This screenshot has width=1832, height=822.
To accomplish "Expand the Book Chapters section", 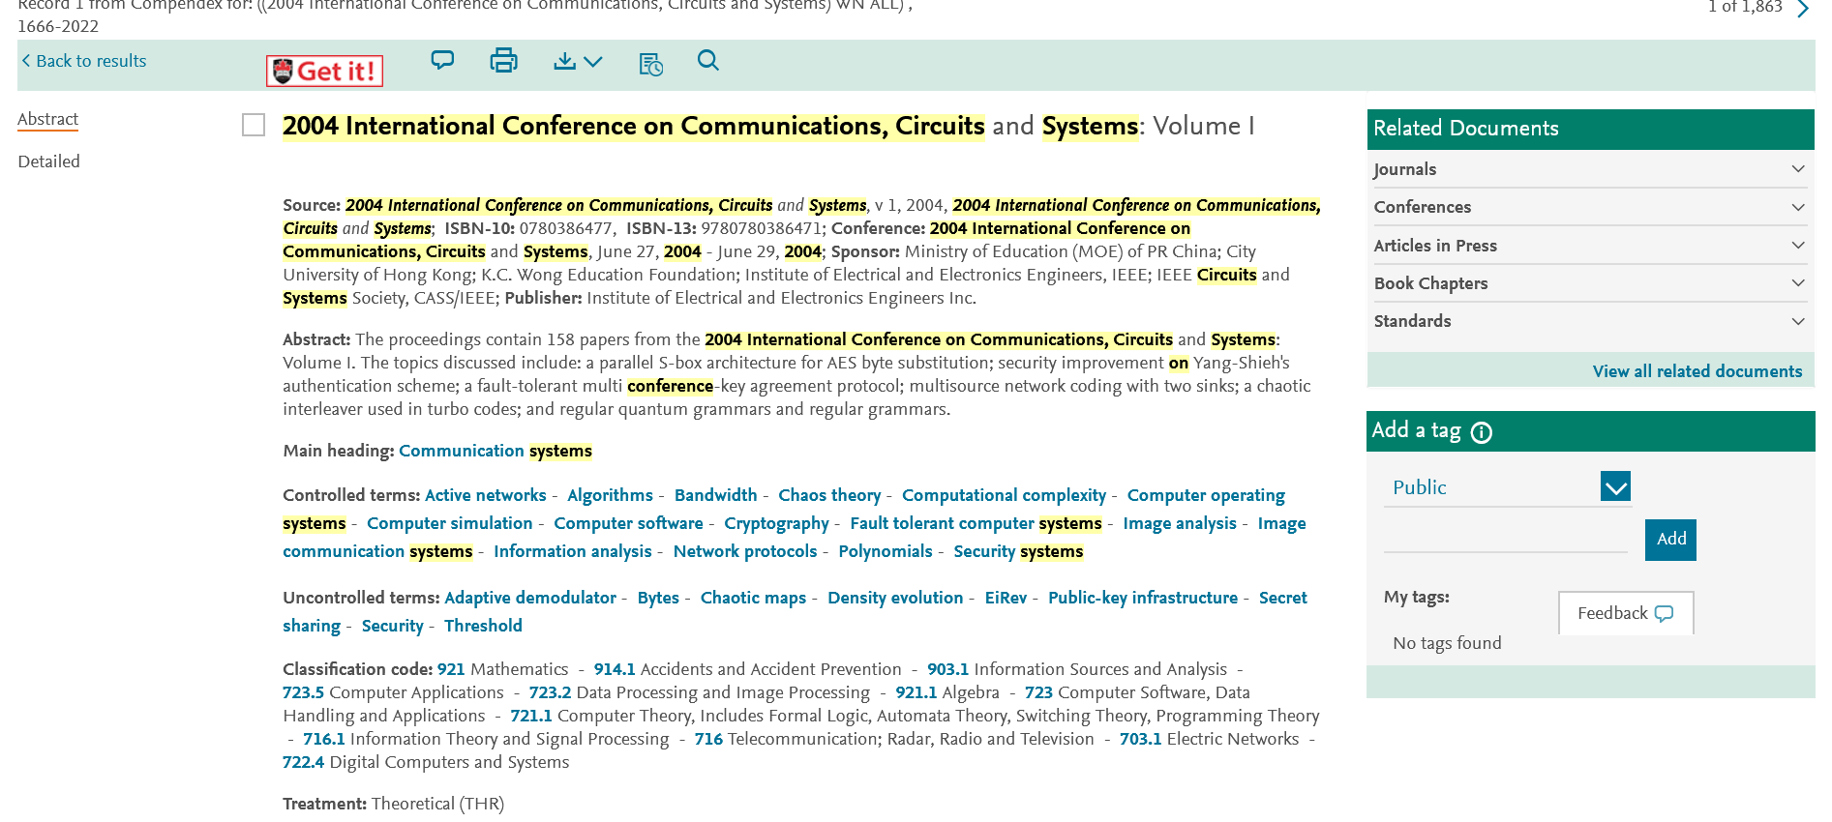I will (x=1590, y=283).
